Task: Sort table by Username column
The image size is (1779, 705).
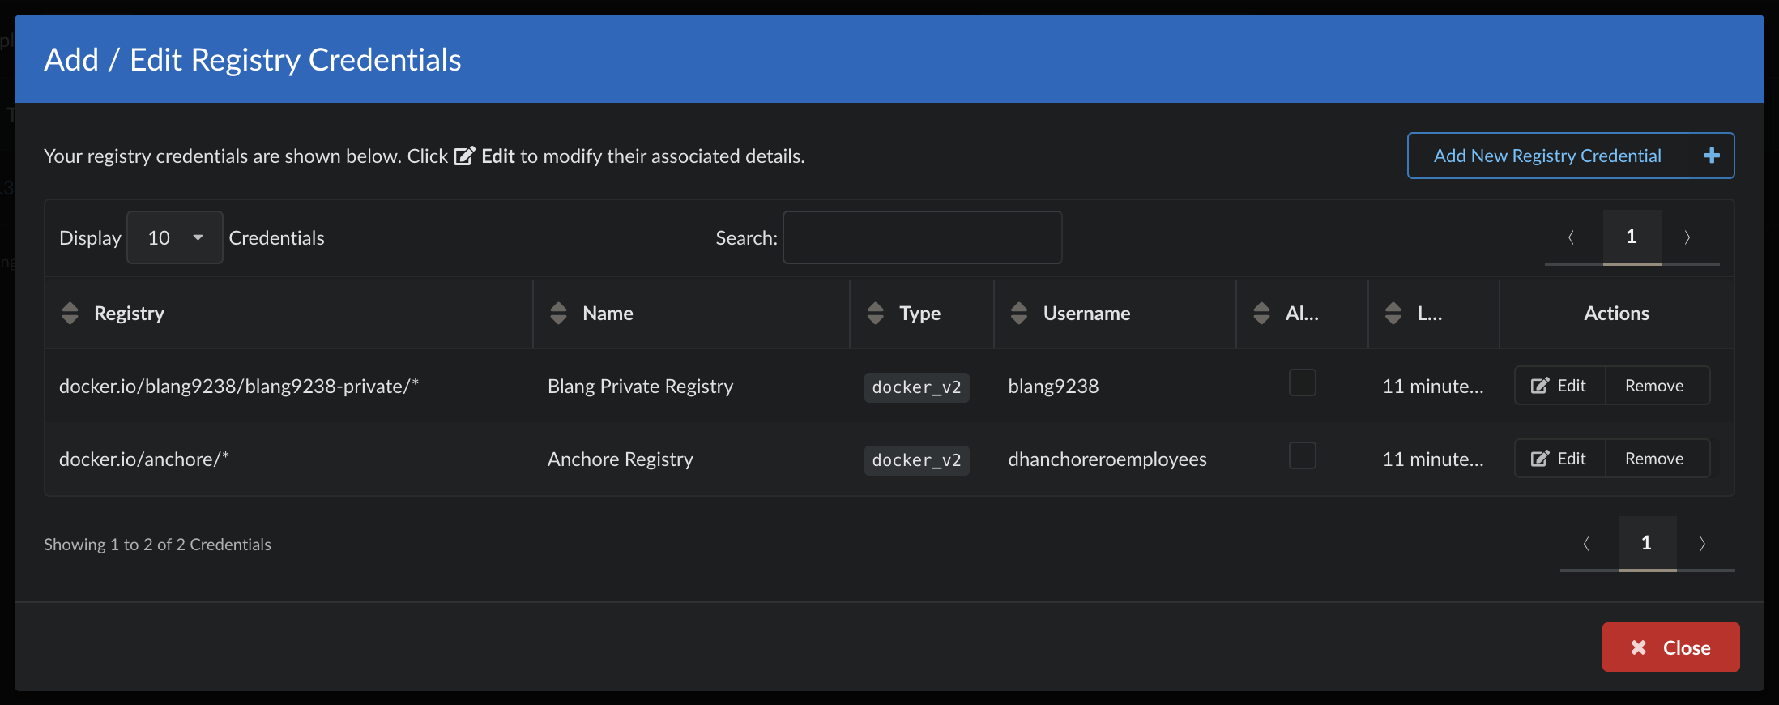Action: coord(1019,314)
